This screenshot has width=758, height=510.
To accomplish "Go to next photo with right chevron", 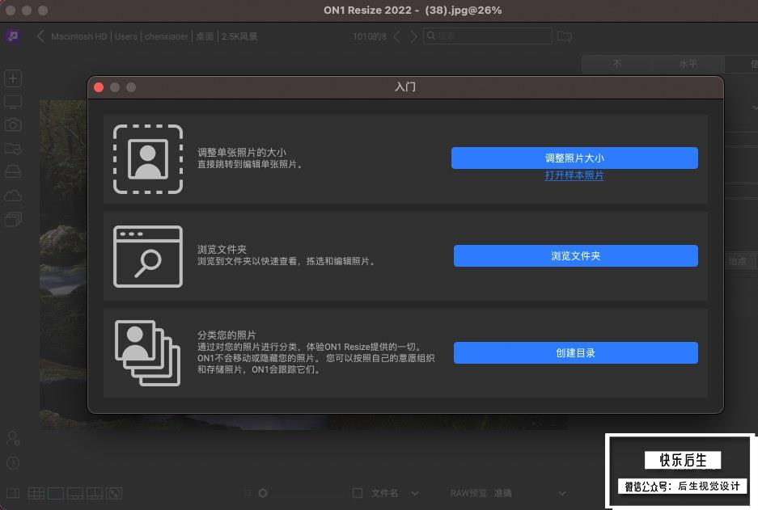I will [x=413, y=36].
